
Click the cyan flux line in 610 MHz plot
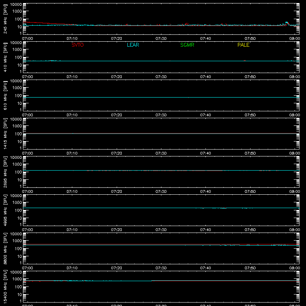click(x=161, y=97)
